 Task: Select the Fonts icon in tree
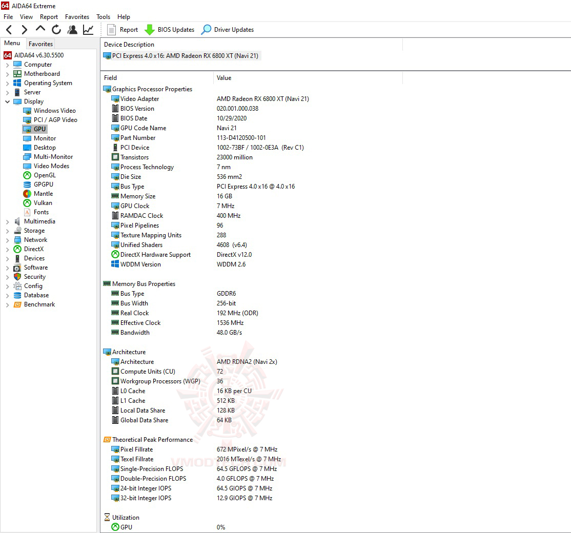27,212
